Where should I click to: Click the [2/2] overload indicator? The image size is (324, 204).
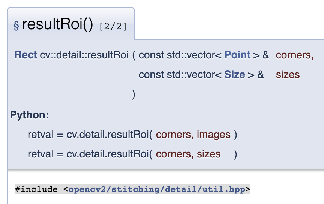(x=113, y=27)
